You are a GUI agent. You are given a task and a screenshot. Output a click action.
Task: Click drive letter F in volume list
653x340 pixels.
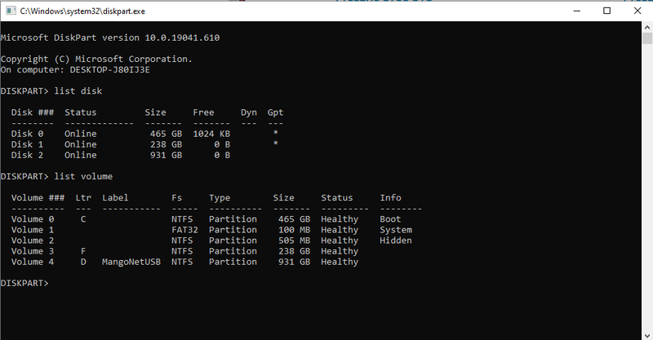click(83, 251)
